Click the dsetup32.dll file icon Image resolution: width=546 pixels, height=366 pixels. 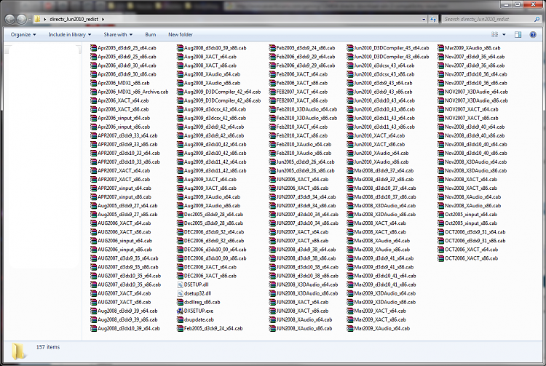tap(180, 293)
